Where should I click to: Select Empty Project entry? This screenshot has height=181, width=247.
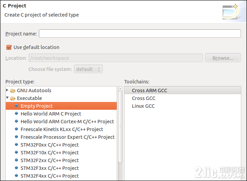[61, 106]
